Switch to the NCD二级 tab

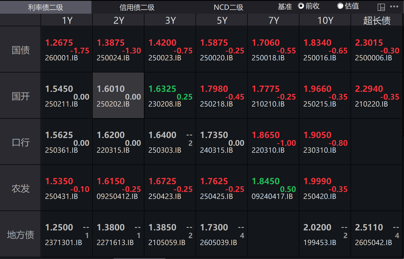pyautogui.click(x=228, y=7)
